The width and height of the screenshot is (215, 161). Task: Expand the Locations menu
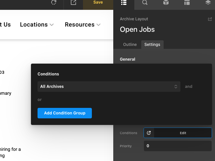[x=37, y=25]
